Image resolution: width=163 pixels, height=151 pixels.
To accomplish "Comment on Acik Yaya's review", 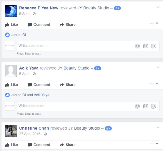I will 39,85.
